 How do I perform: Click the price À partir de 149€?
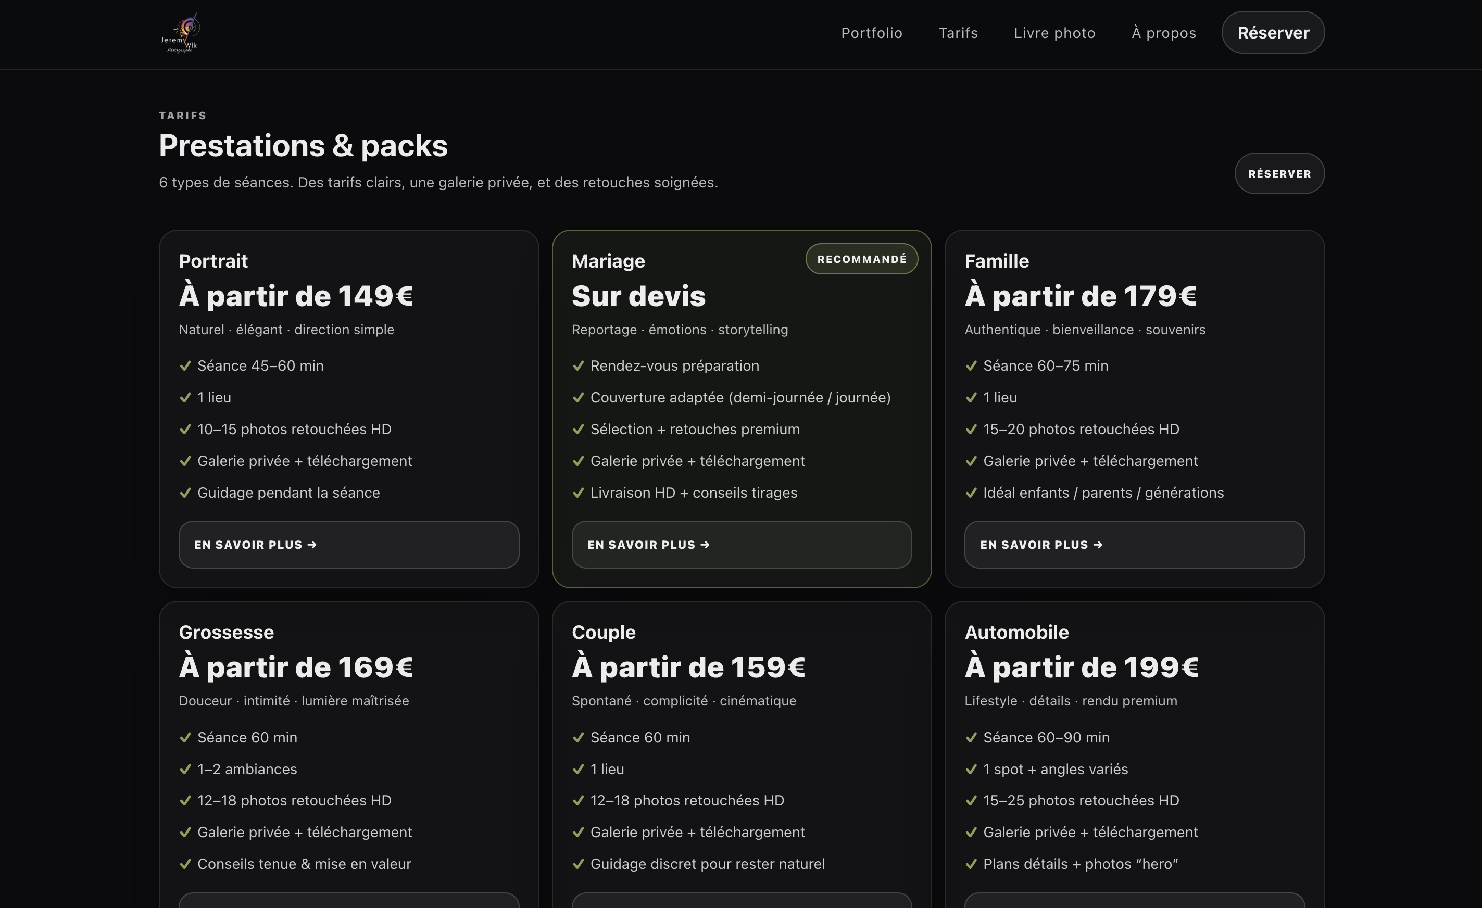(x=296, y=296)
